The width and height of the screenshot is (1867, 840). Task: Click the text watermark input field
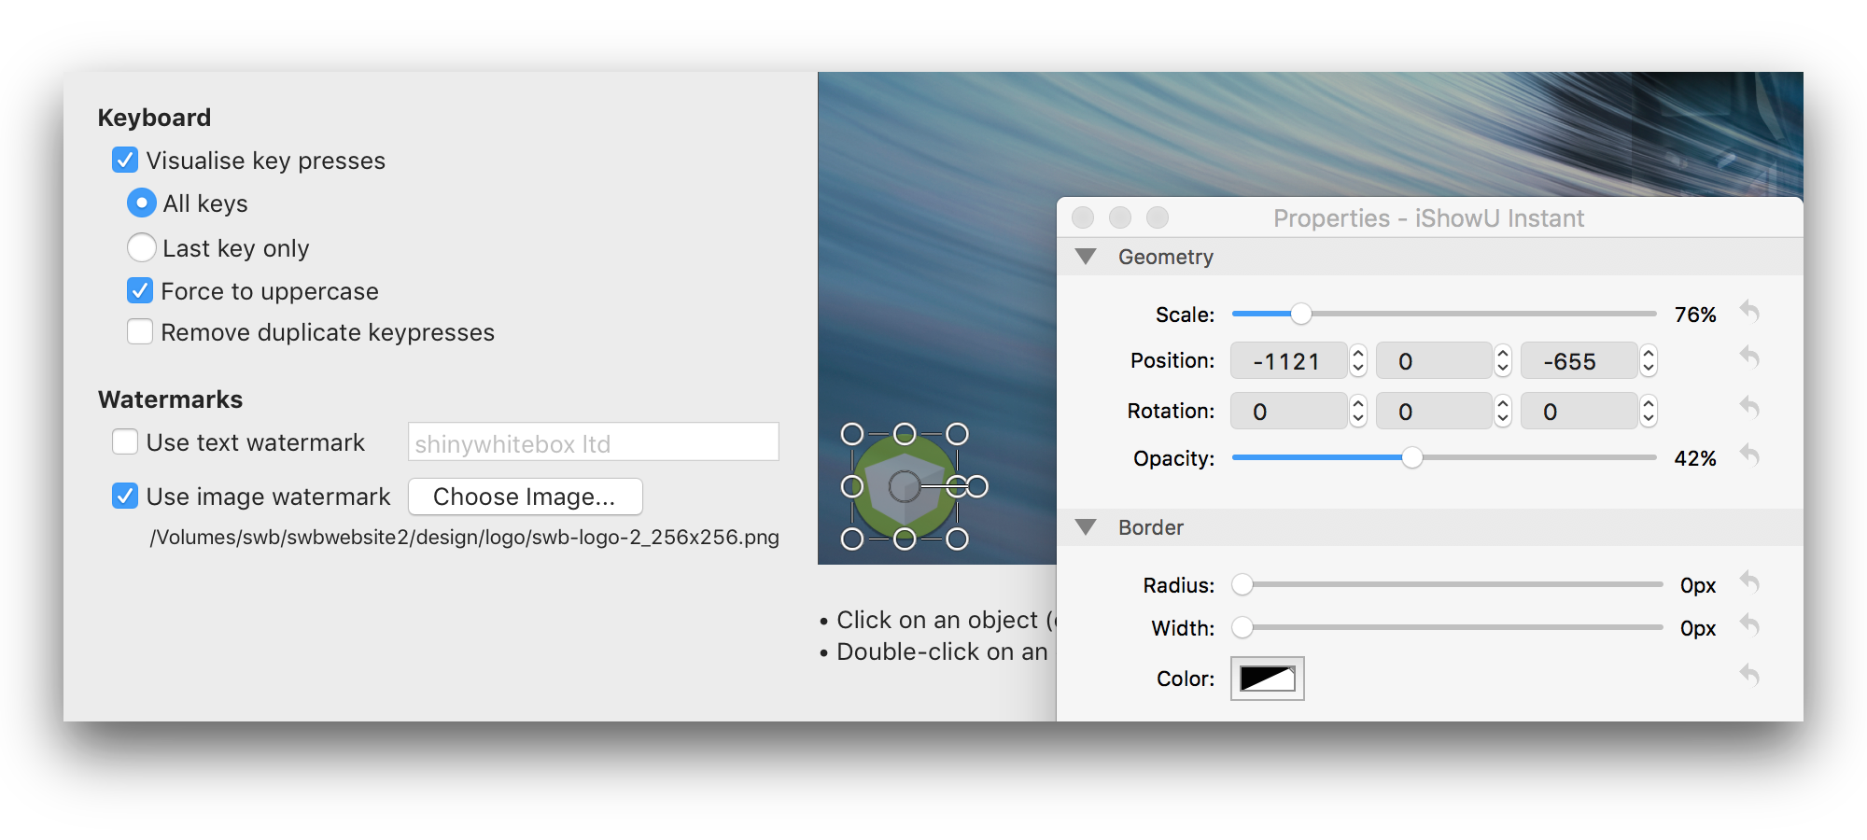tap(593, 442)
